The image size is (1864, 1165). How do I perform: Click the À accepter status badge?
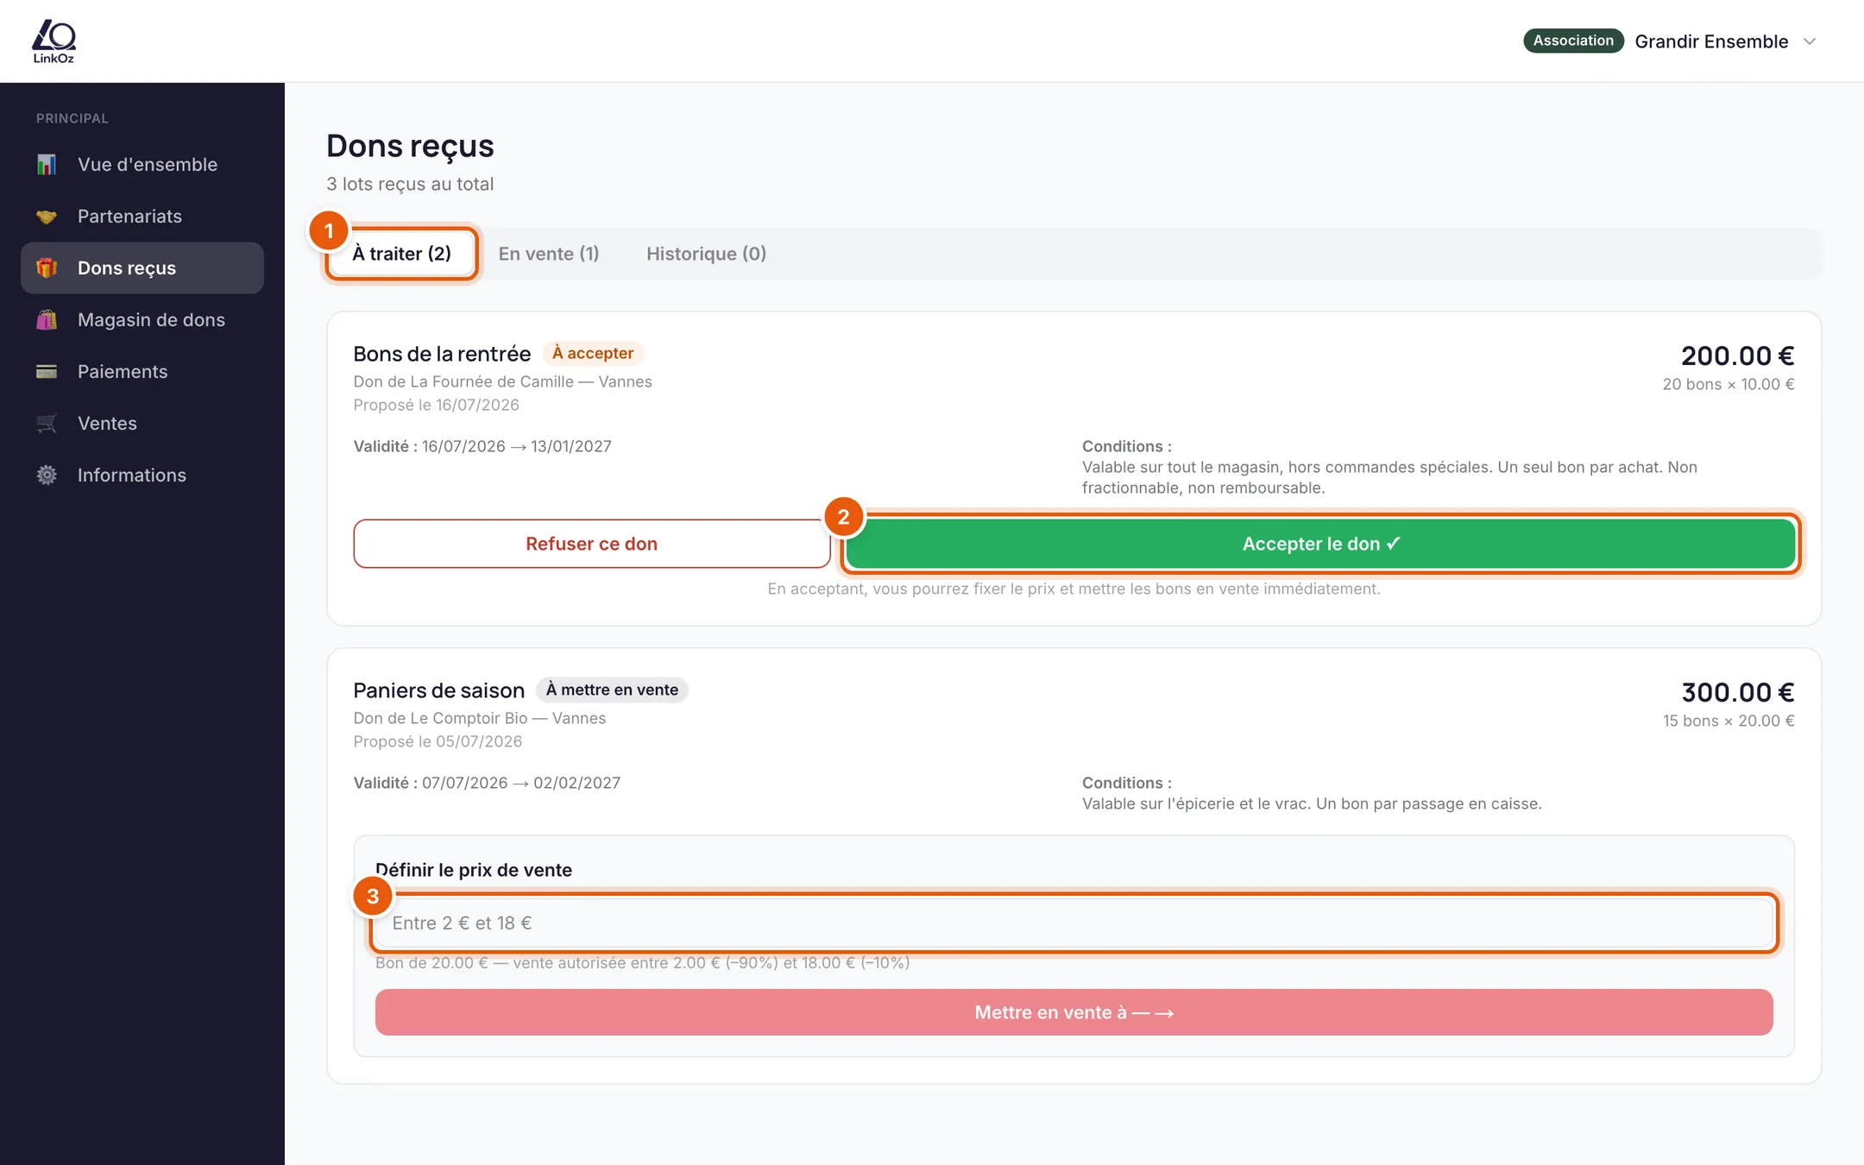593,353
